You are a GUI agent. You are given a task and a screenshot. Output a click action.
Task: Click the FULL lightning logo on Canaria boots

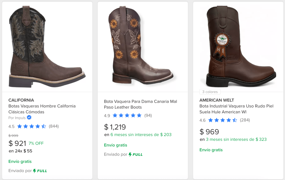click(x=136, y=154)
